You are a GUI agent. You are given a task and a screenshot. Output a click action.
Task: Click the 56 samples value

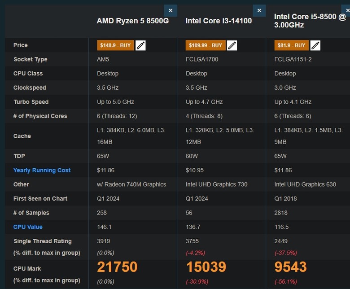pyautogui.click(x=189, y=213)
